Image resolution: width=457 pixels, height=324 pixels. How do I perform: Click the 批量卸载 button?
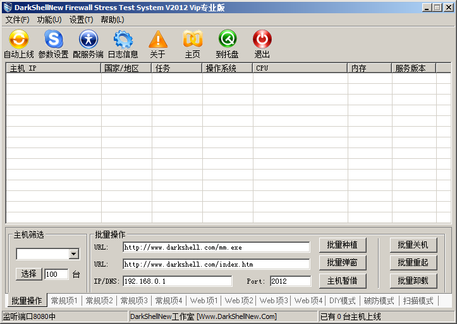[413, 281]
